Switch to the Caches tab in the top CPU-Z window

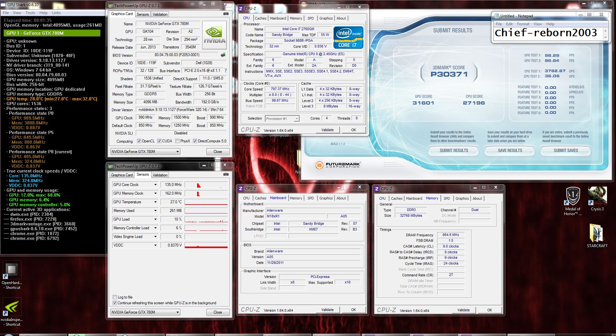[x=260, y=18]
